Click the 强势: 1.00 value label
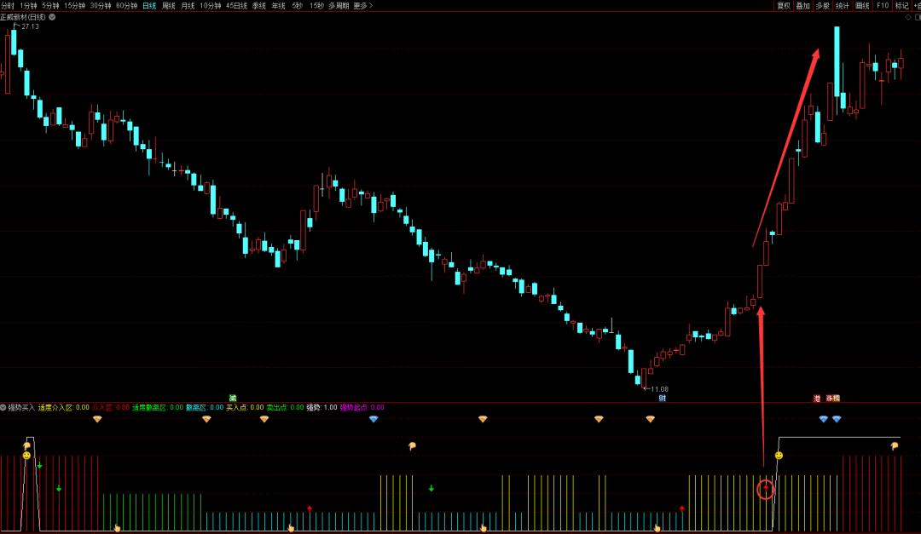This screenshot has width=921, height=534. [x=321, y=407]
